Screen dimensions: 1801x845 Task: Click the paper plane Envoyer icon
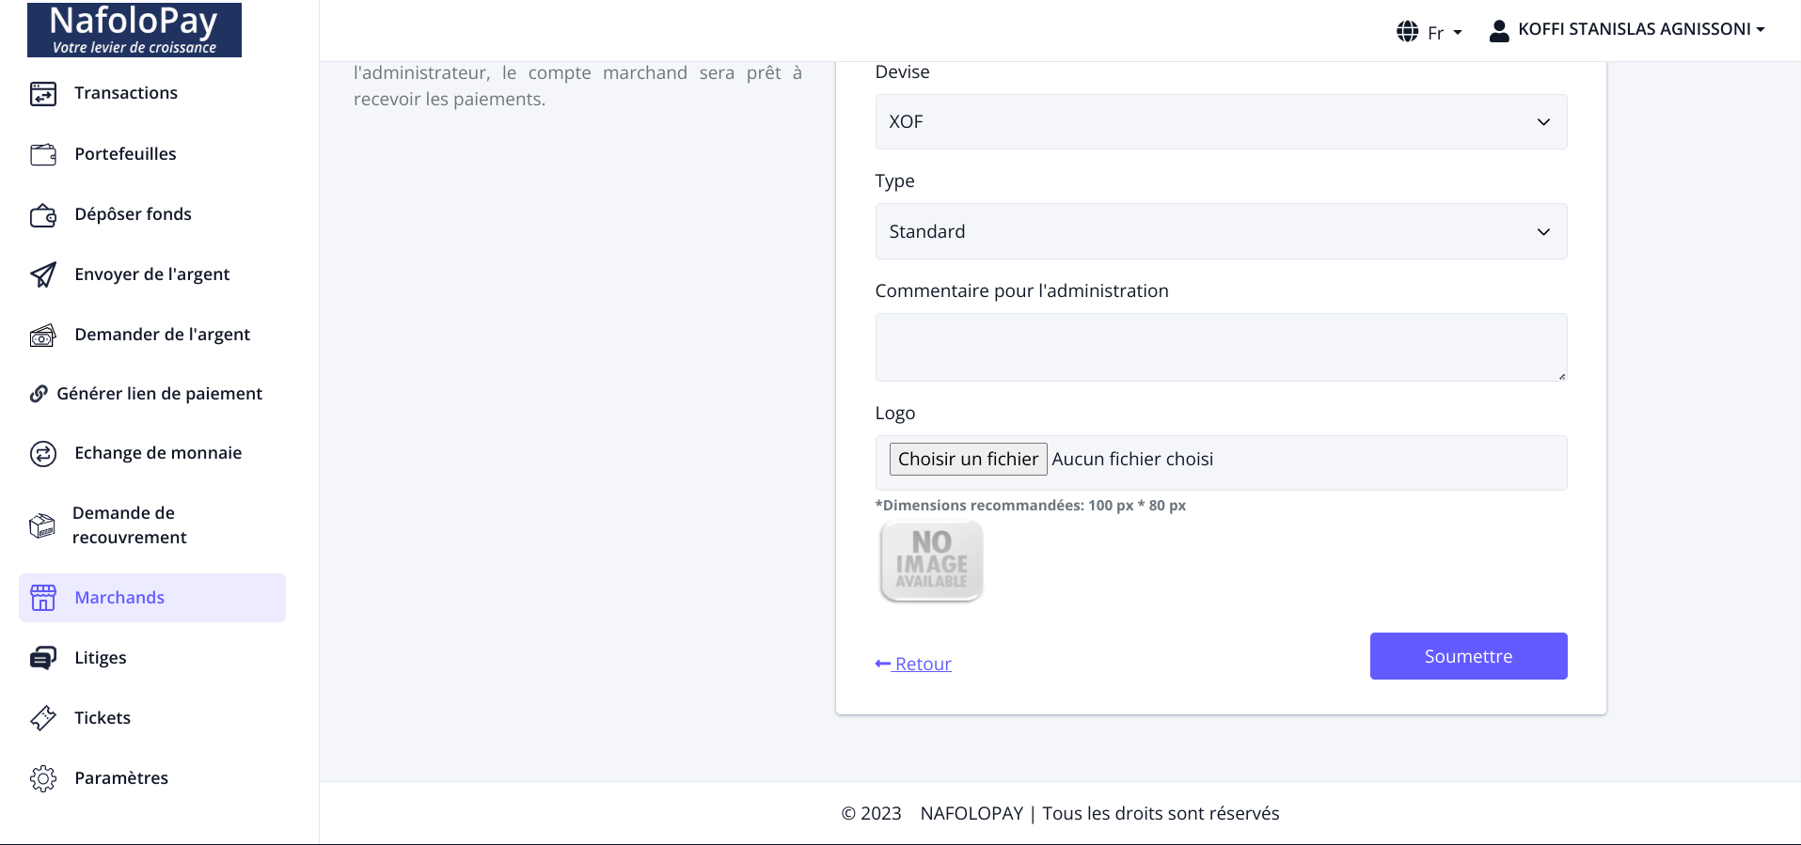click(x=43, y=274)
